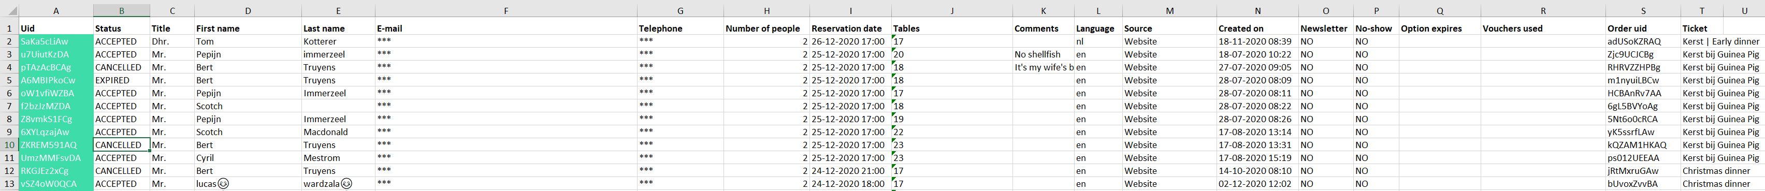Select the row 10 header
This screenshot has height=191, width=1765.
[x=9, y=145]
